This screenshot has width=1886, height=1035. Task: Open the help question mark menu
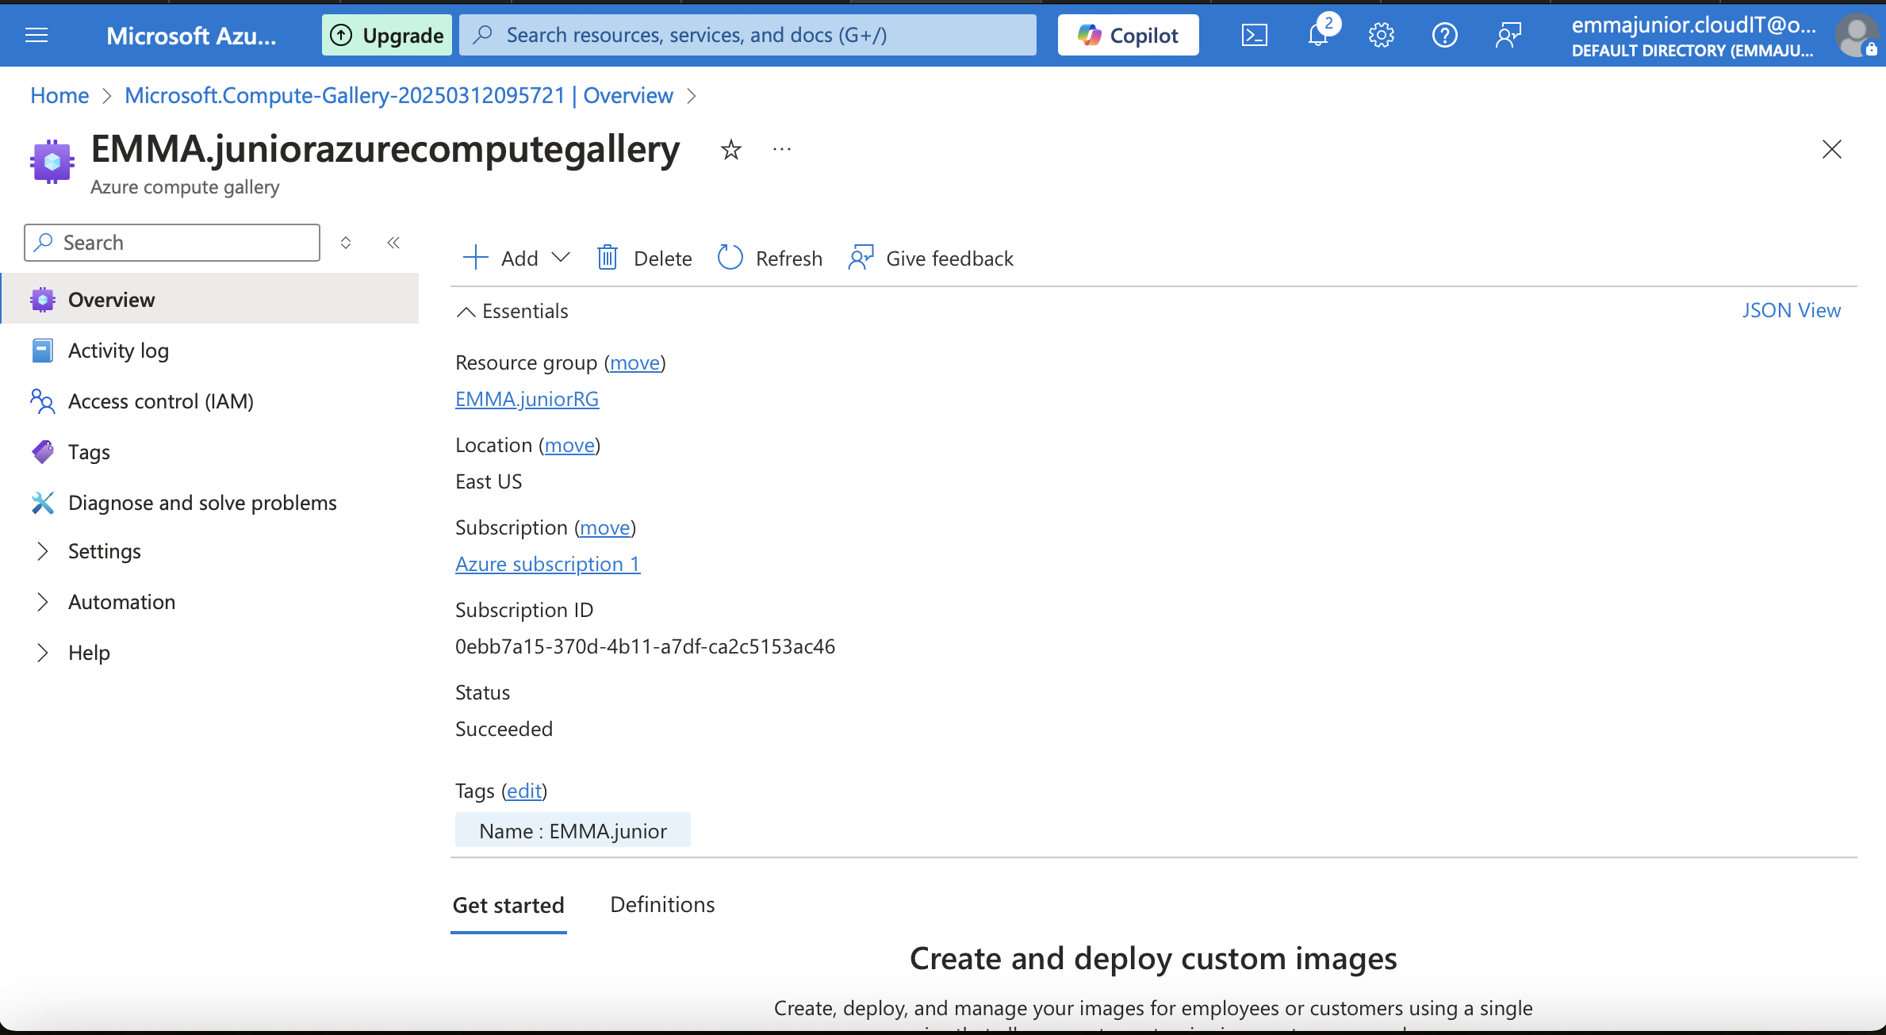point(1444,35)
